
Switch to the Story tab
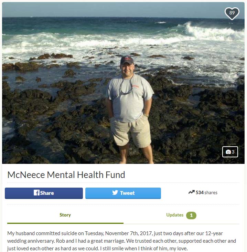(x=65, y=215)
